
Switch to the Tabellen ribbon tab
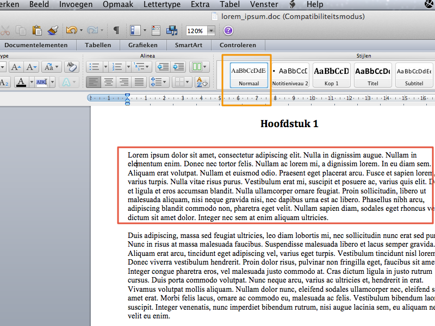point(98,45)
